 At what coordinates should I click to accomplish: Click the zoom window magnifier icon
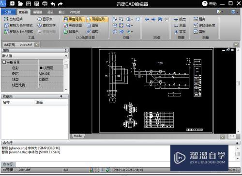point(121,19)
